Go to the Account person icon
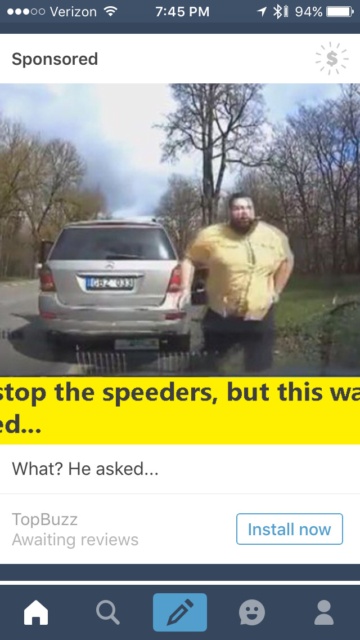Viewport: 360px width, 640px height. click(324, 612)
